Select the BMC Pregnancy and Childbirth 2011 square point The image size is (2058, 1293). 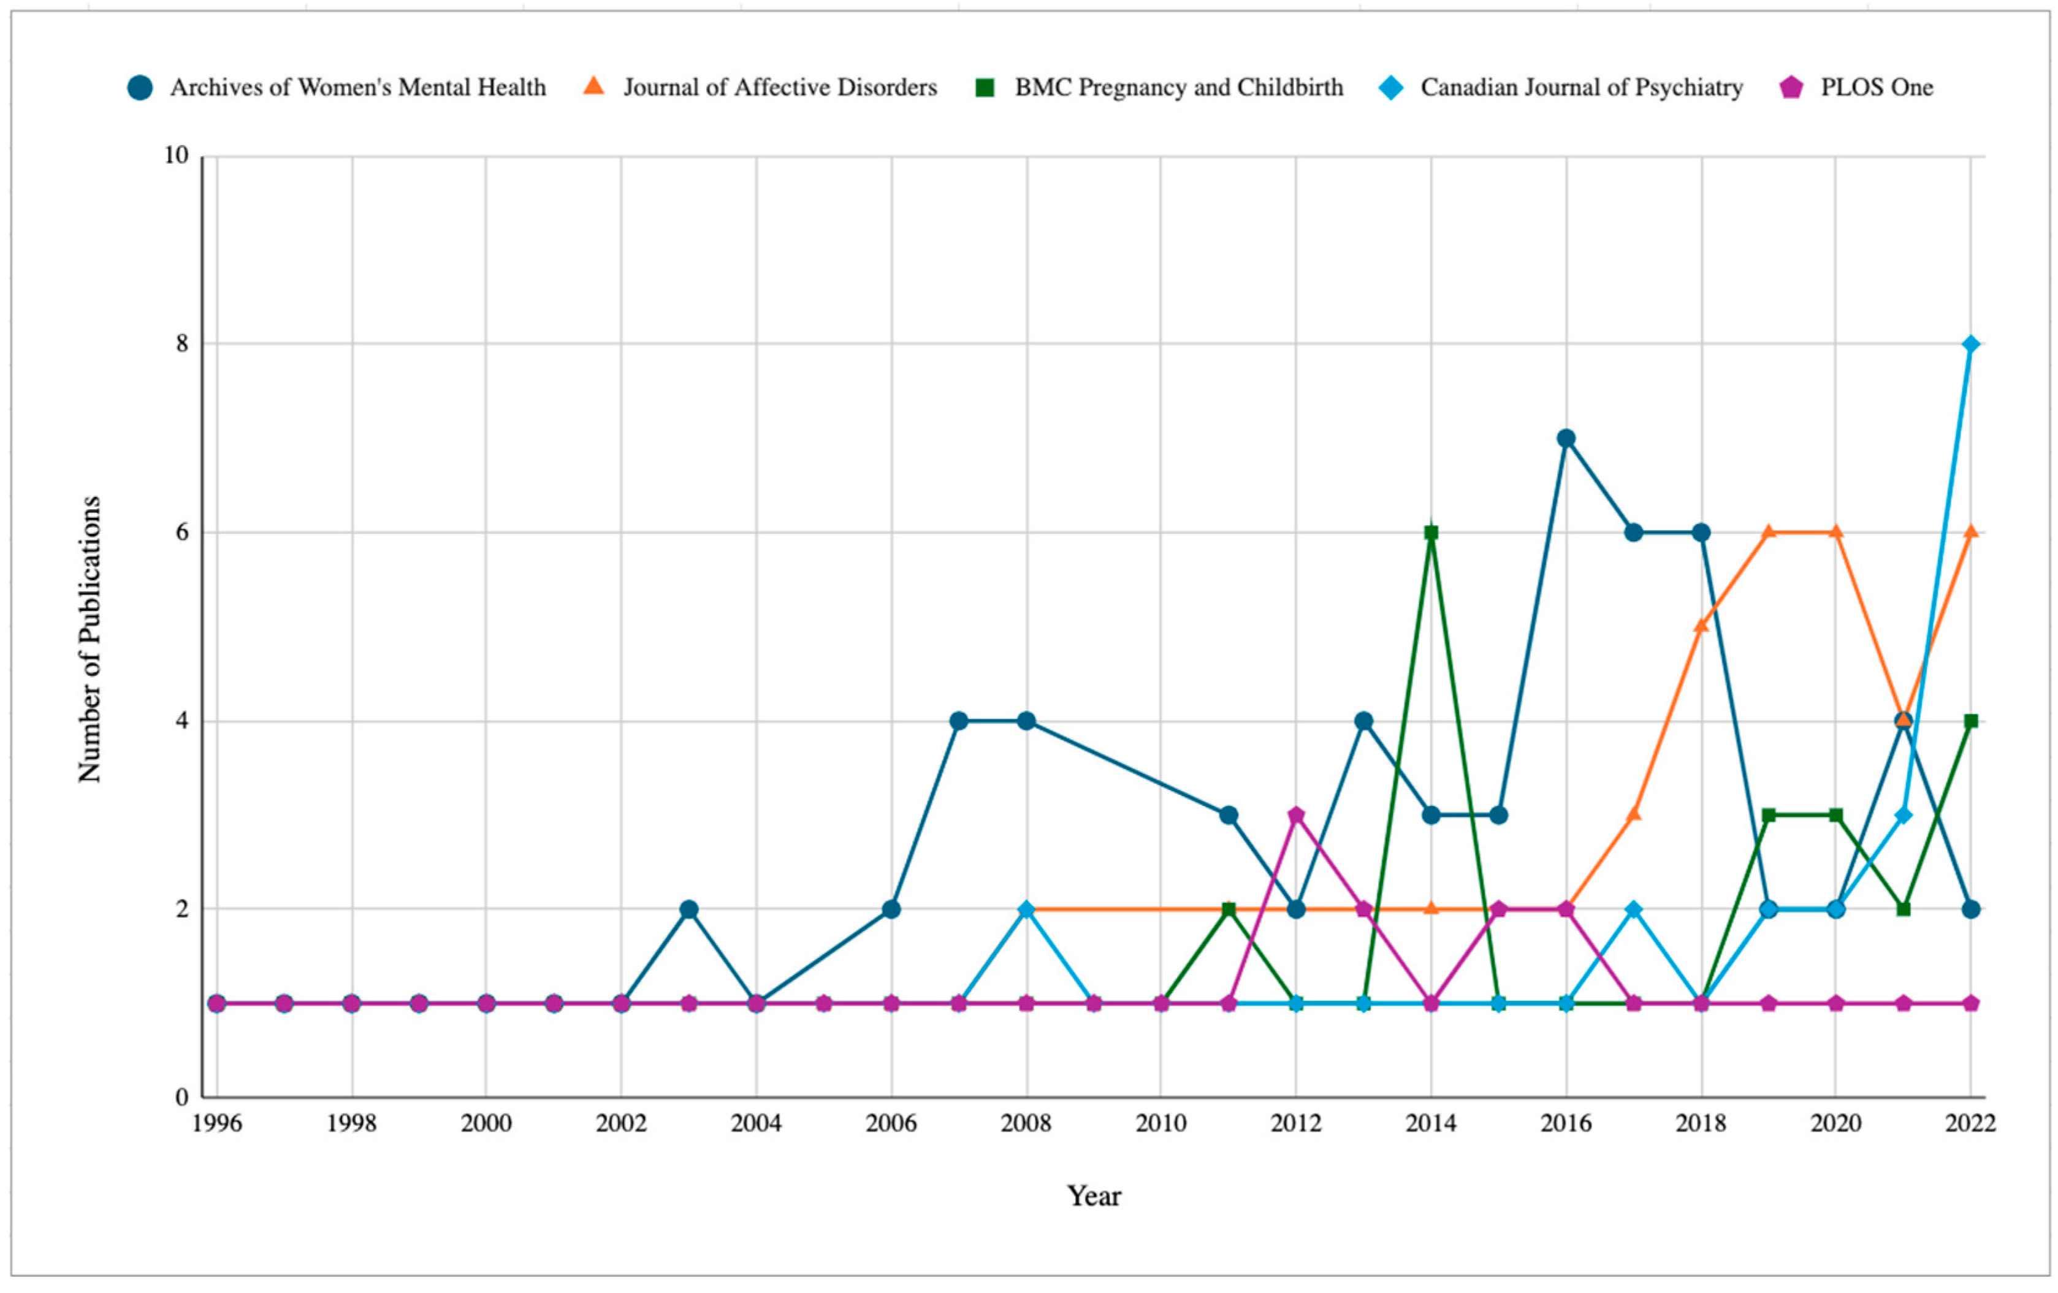(1229, 909)
